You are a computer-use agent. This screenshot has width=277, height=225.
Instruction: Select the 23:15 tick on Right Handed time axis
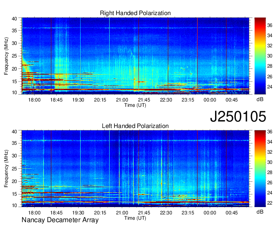[188, 100]
